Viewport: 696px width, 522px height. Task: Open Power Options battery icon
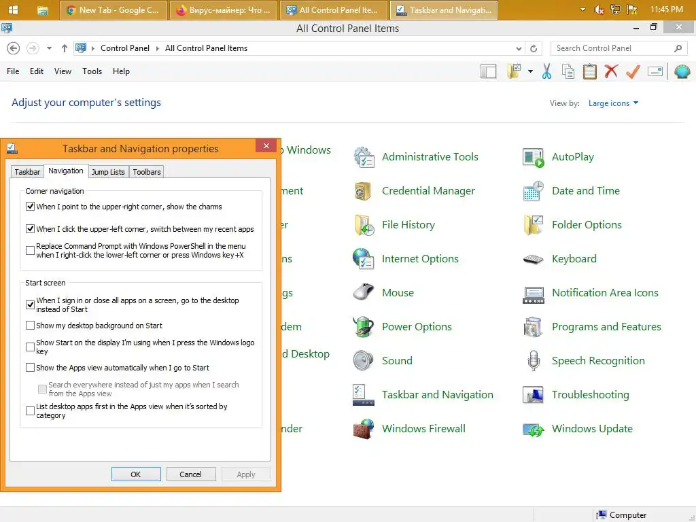click(x=364, y=327)
